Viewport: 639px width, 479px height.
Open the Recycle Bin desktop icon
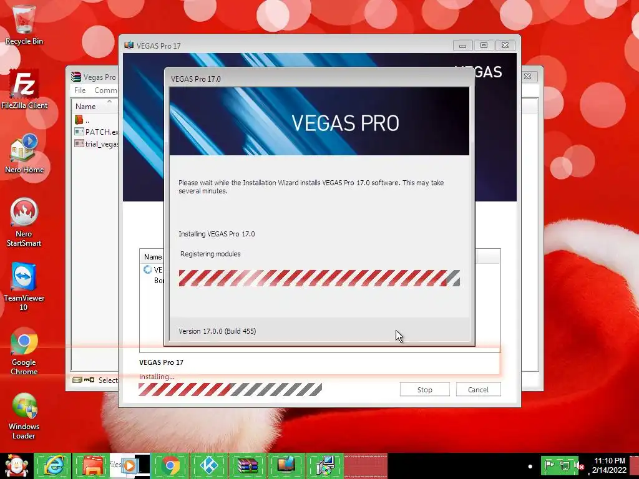click(x=24, y=24)
